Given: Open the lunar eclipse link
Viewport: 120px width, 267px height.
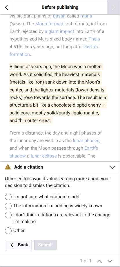Looking at the screenshot, I should tap(44, 156).
